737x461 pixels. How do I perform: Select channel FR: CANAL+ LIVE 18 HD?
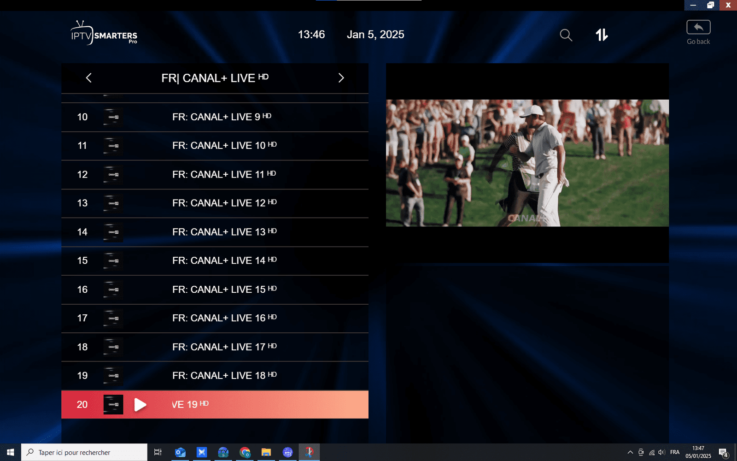coord(215,376)
